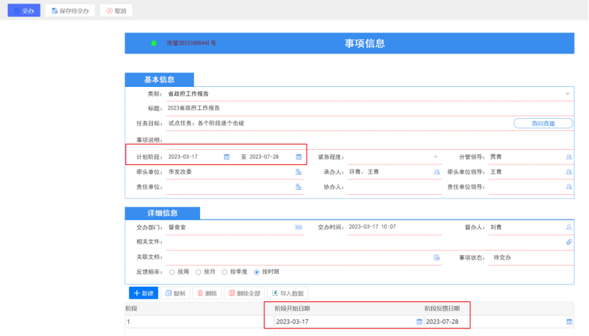Click the document number 市督2023[00044]号
Image resolution: width=589 pixels, height=336 pixels.
[x=191, y=43]
